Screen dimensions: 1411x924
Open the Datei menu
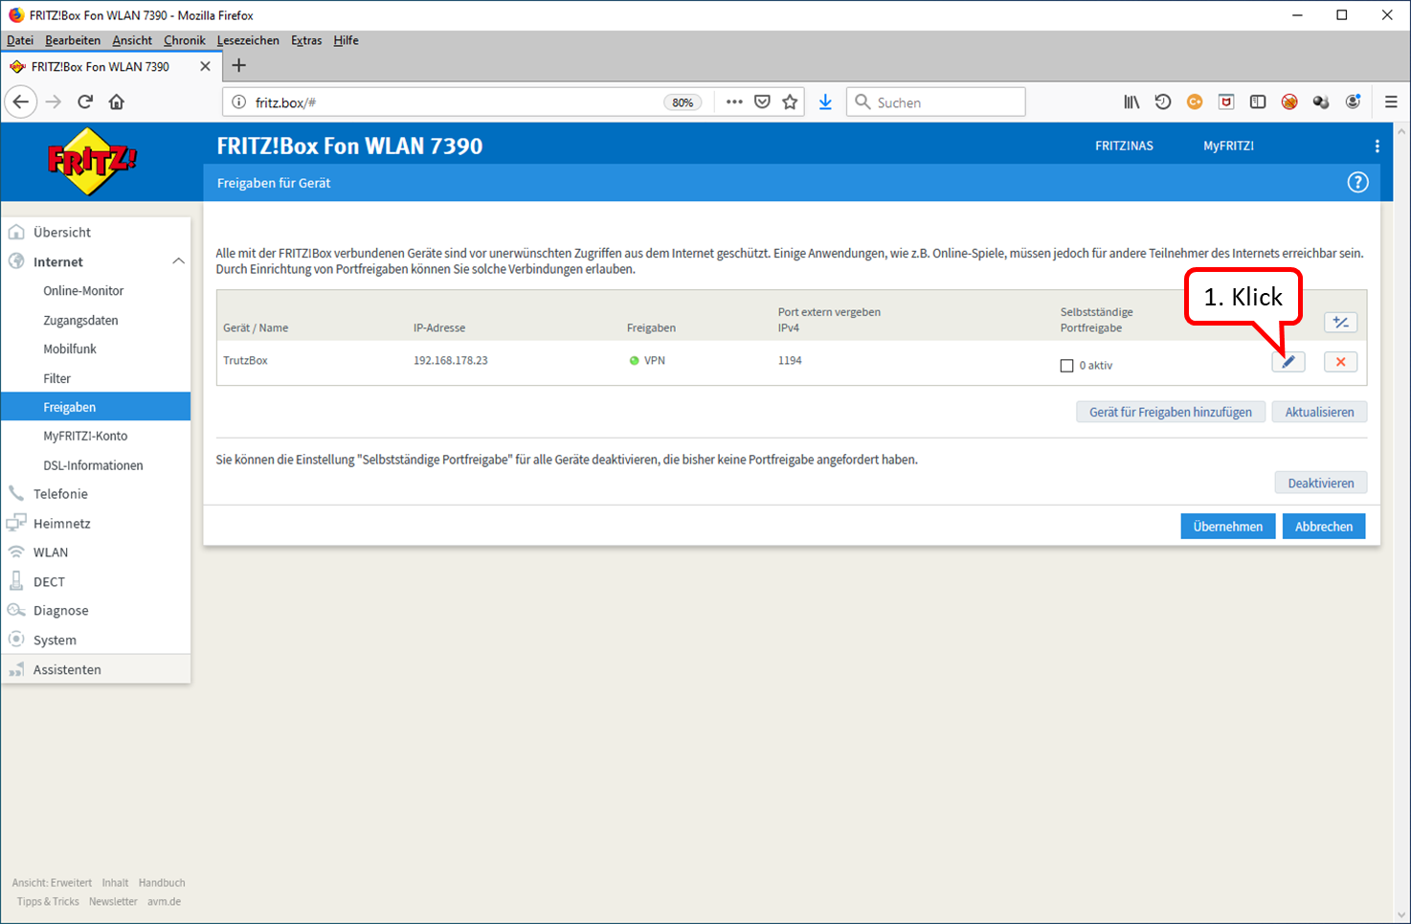20,40
